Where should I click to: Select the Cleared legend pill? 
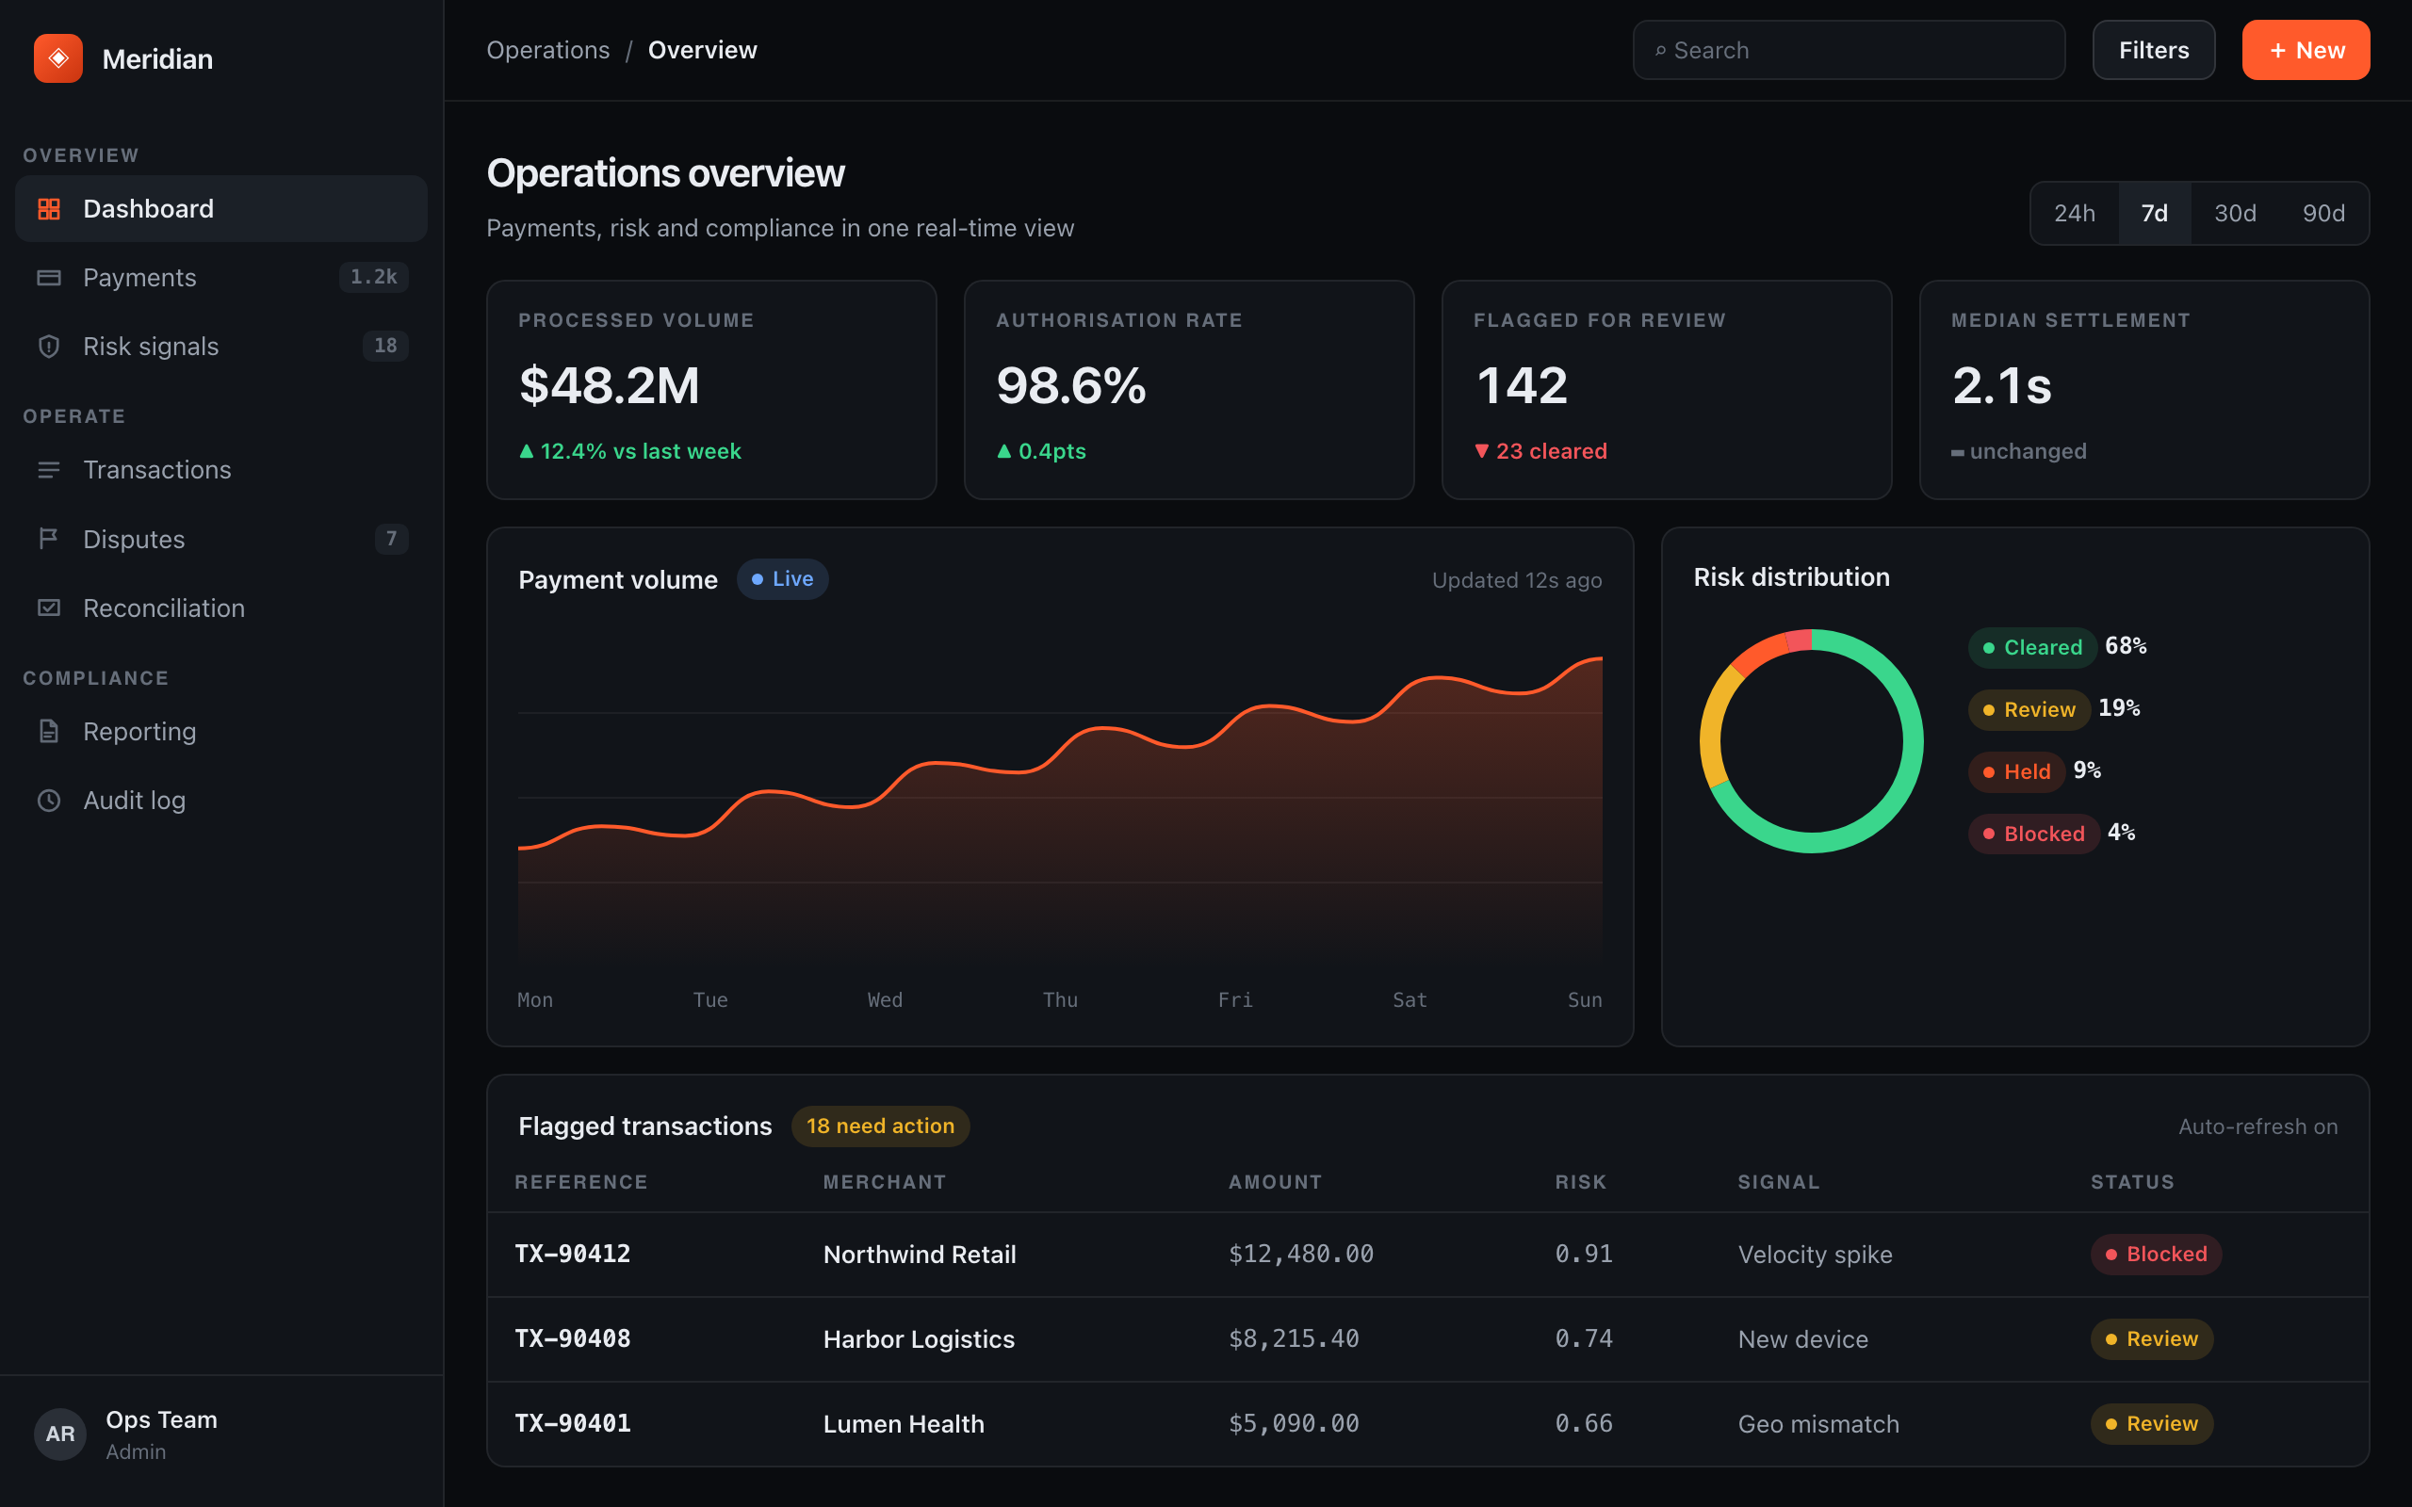pos(2032,648)
